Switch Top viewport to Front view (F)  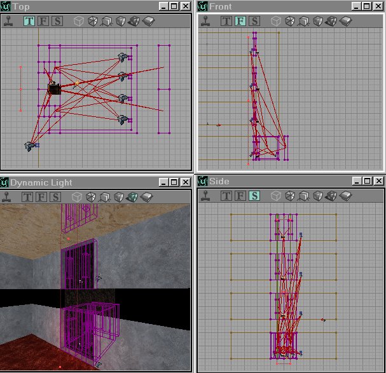point(43,21)
